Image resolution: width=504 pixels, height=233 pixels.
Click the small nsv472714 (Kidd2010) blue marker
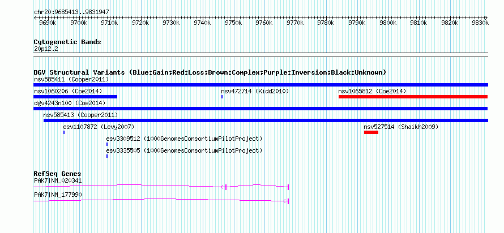click(x=222, y=97)
